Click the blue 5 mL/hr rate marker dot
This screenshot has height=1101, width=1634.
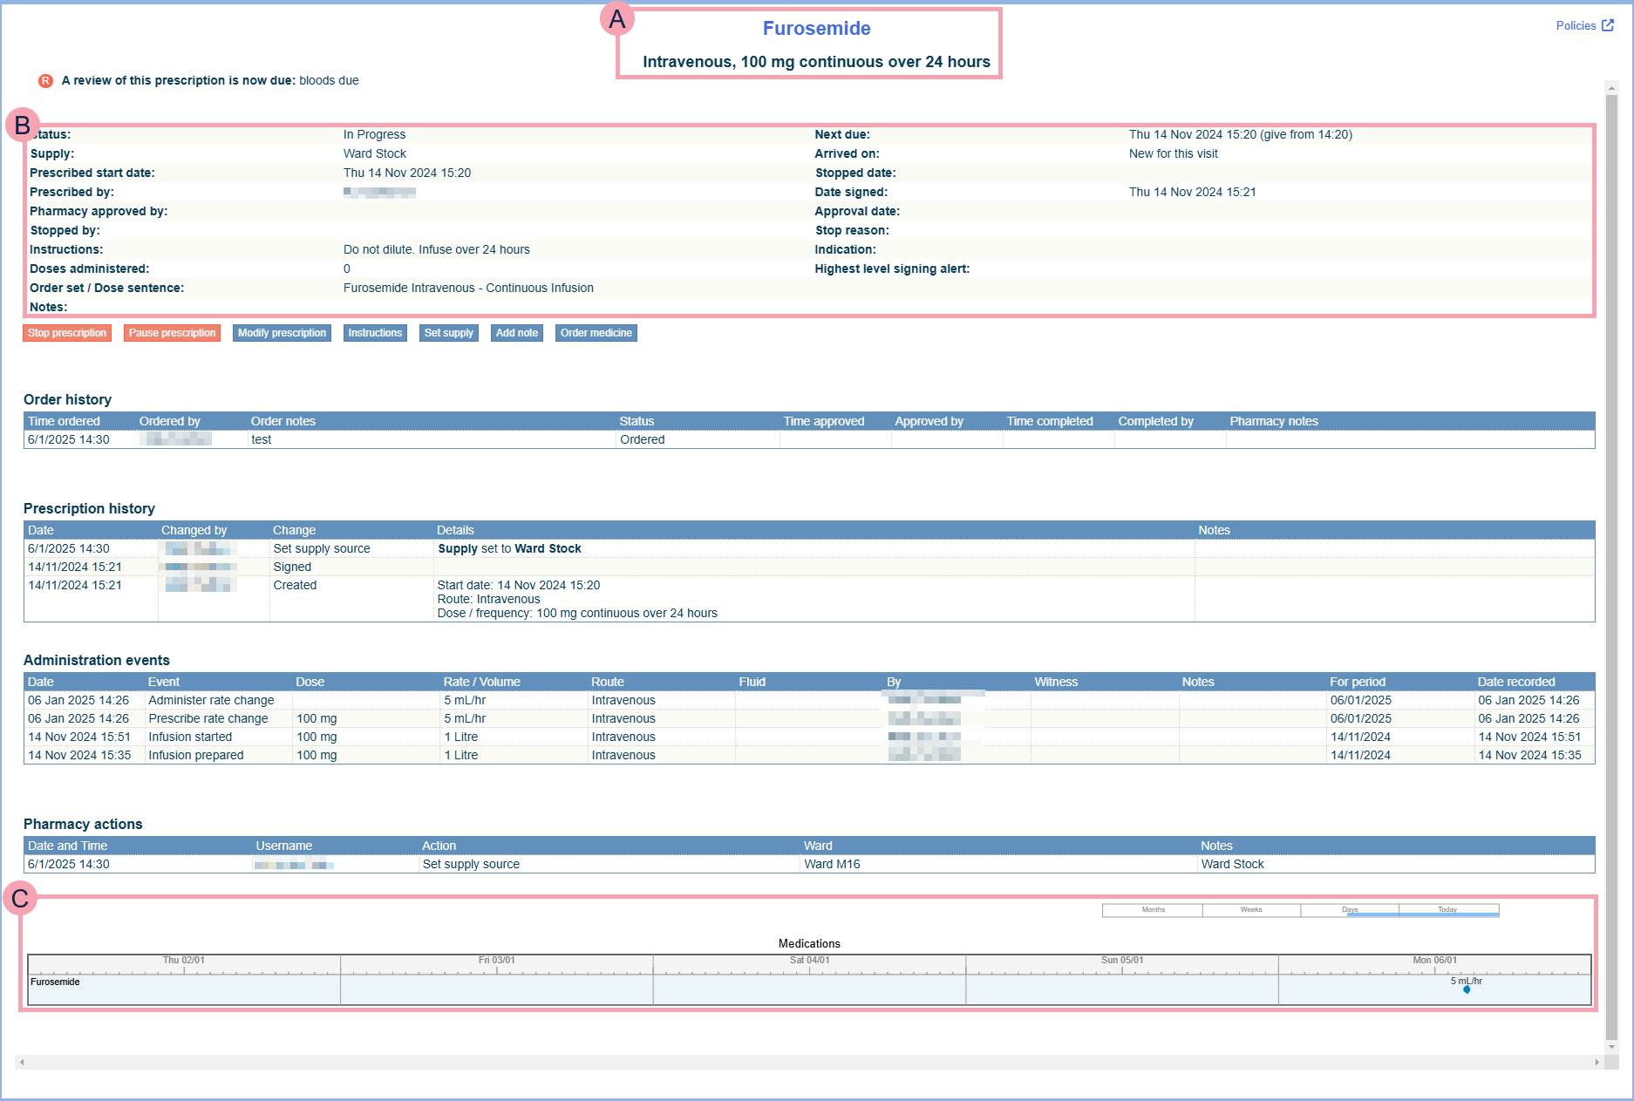click(x=1467, y=989)
